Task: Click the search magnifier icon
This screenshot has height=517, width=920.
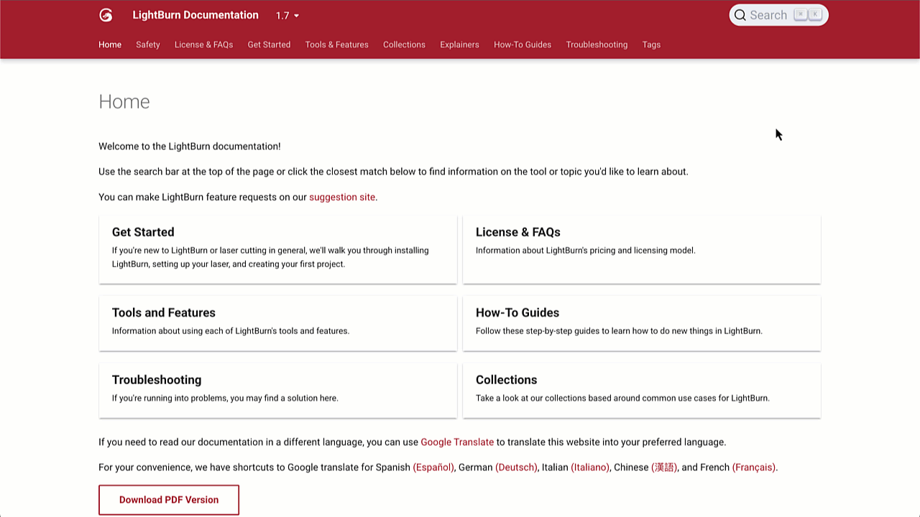Action: click(x=740, y=15)
